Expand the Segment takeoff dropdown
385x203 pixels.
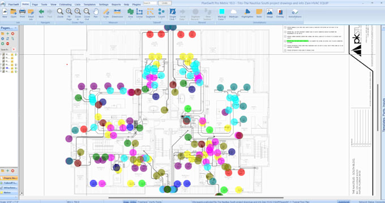coord(150,19)
